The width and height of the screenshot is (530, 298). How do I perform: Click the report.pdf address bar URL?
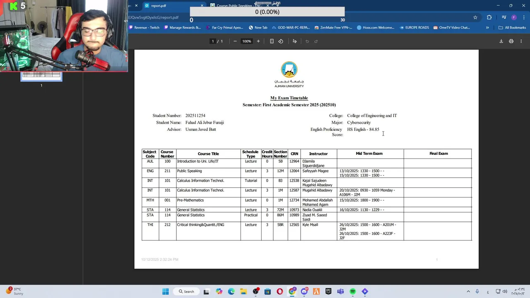(x=153, y=17)
